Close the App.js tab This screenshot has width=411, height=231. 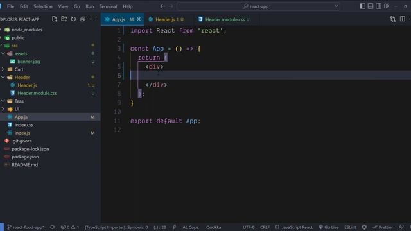[x=139, y=19]
